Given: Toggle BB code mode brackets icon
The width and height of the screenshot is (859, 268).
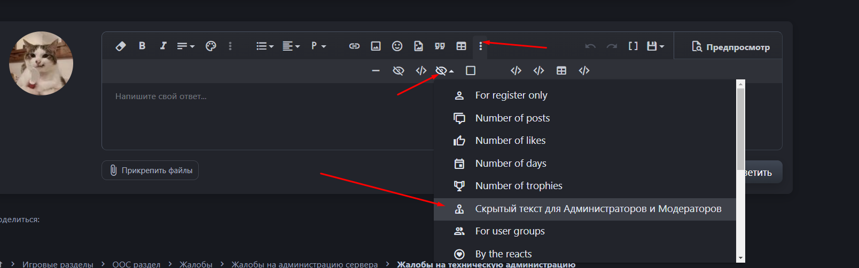Looking at the screenshot, I should tap(633, 46).
